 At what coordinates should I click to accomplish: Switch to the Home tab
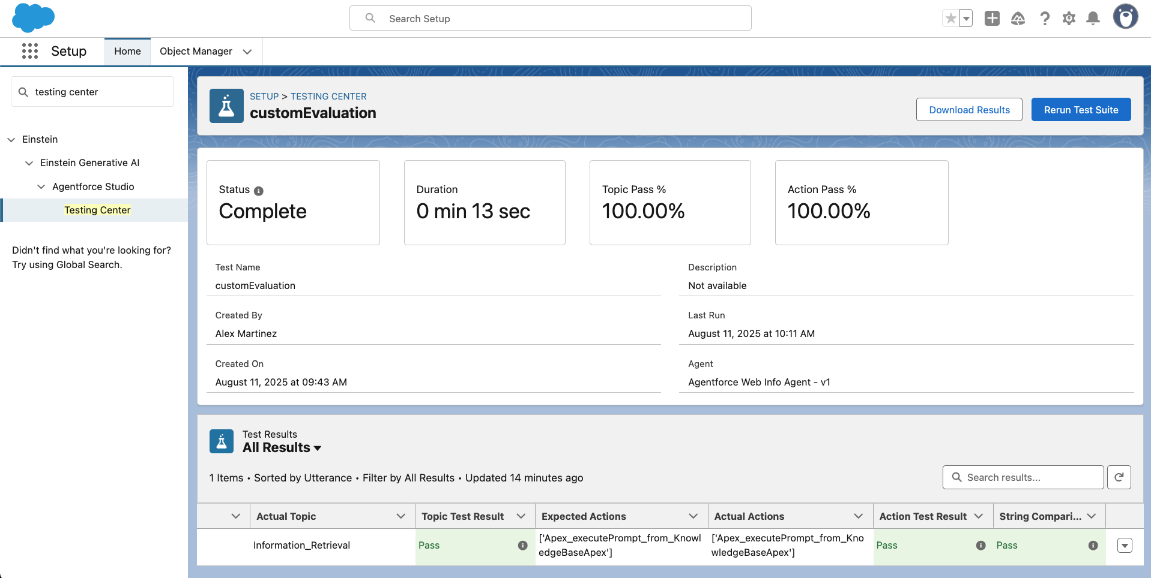point(127,52)
